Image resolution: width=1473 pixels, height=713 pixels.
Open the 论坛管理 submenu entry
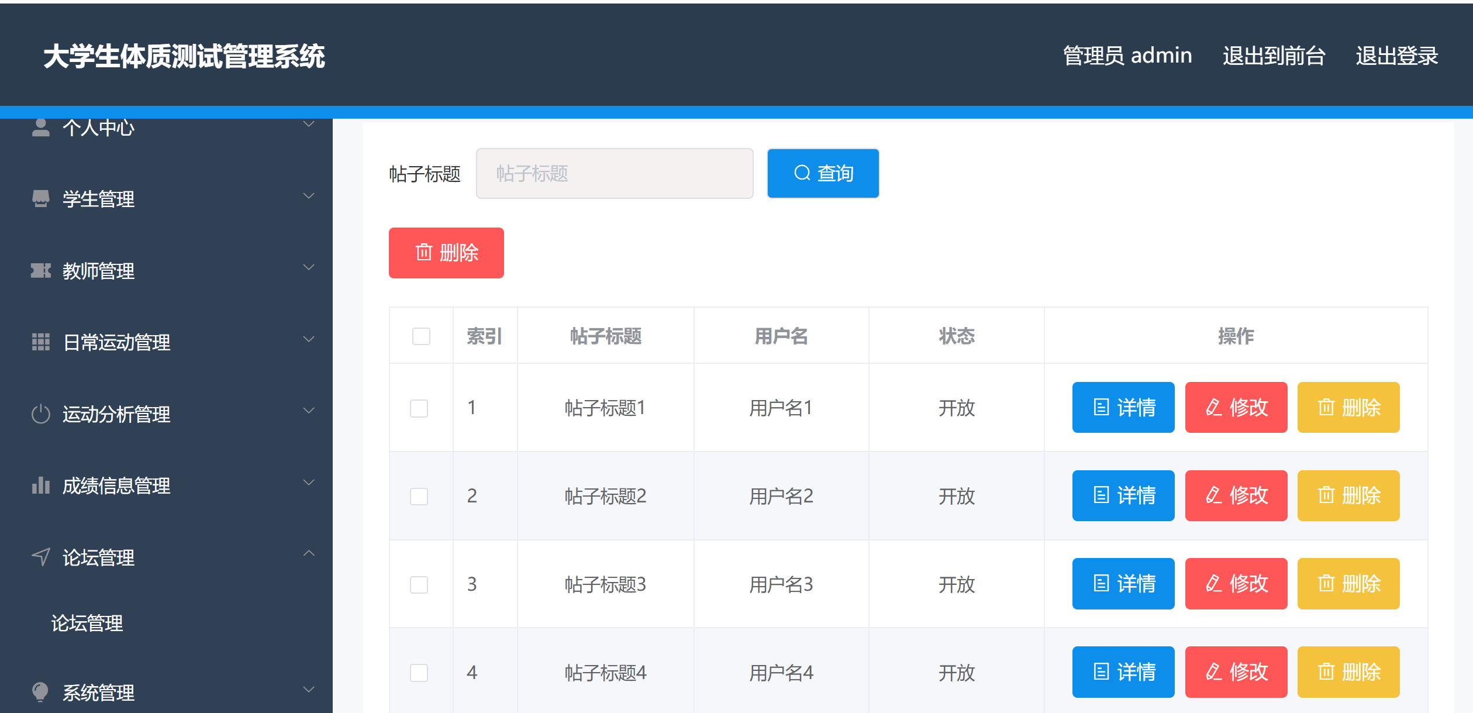pyautogui.click(x=87, y=624)
